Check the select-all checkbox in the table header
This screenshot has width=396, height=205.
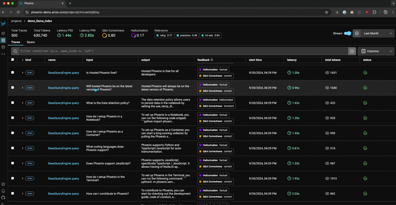[12, 59]
